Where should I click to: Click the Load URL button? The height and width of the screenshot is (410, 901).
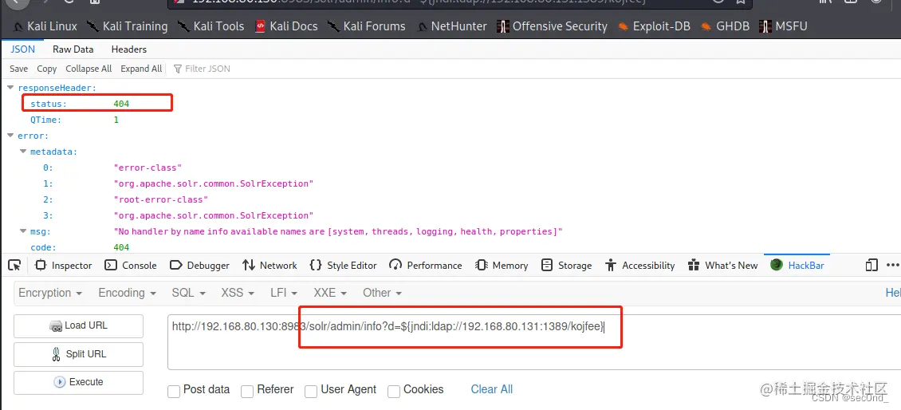[x=79, y=325]
